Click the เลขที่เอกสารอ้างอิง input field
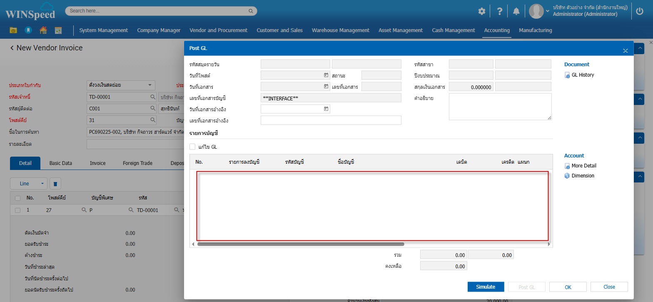This screenshot has width=653, height=302. point(331,120)
